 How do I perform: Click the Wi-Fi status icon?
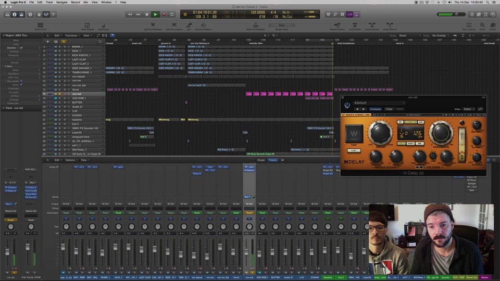[444, 2]
